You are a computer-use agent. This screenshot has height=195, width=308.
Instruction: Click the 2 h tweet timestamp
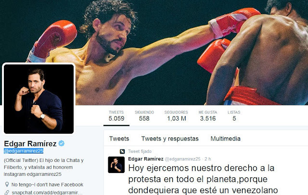(207, 159)
